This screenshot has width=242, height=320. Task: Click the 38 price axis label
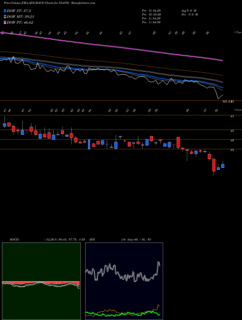point(232,150)
